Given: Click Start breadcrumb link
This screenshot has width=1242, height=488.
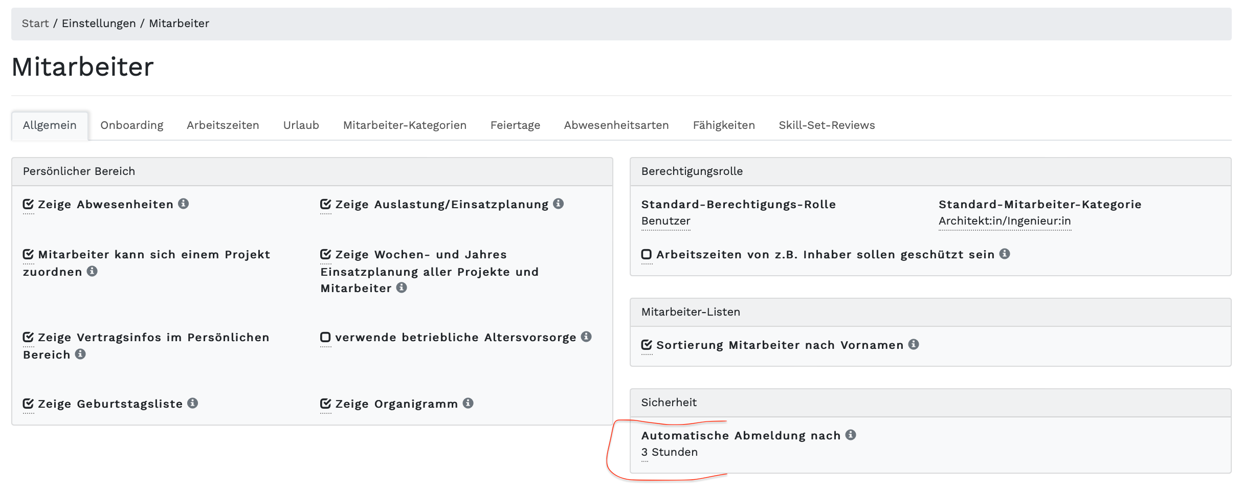Looking at the screenshot, I should 35,24.
